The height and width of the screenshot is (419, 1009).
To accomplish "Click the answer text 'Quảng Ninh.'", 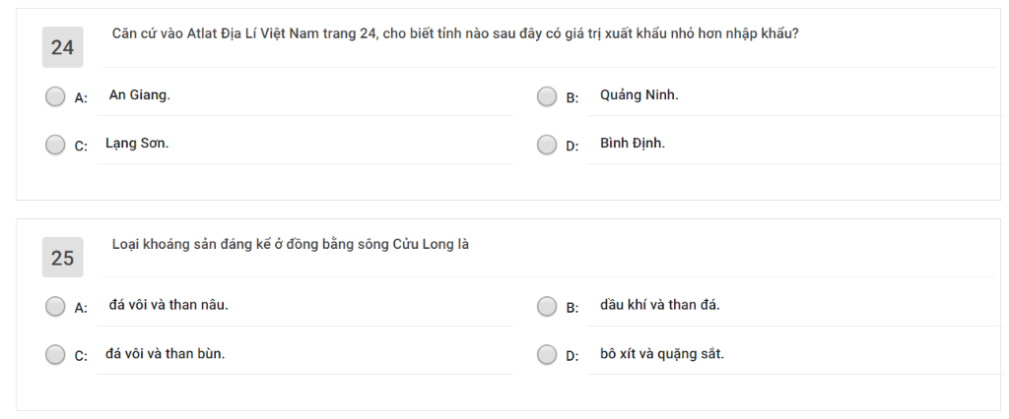I will coord(639,95).
